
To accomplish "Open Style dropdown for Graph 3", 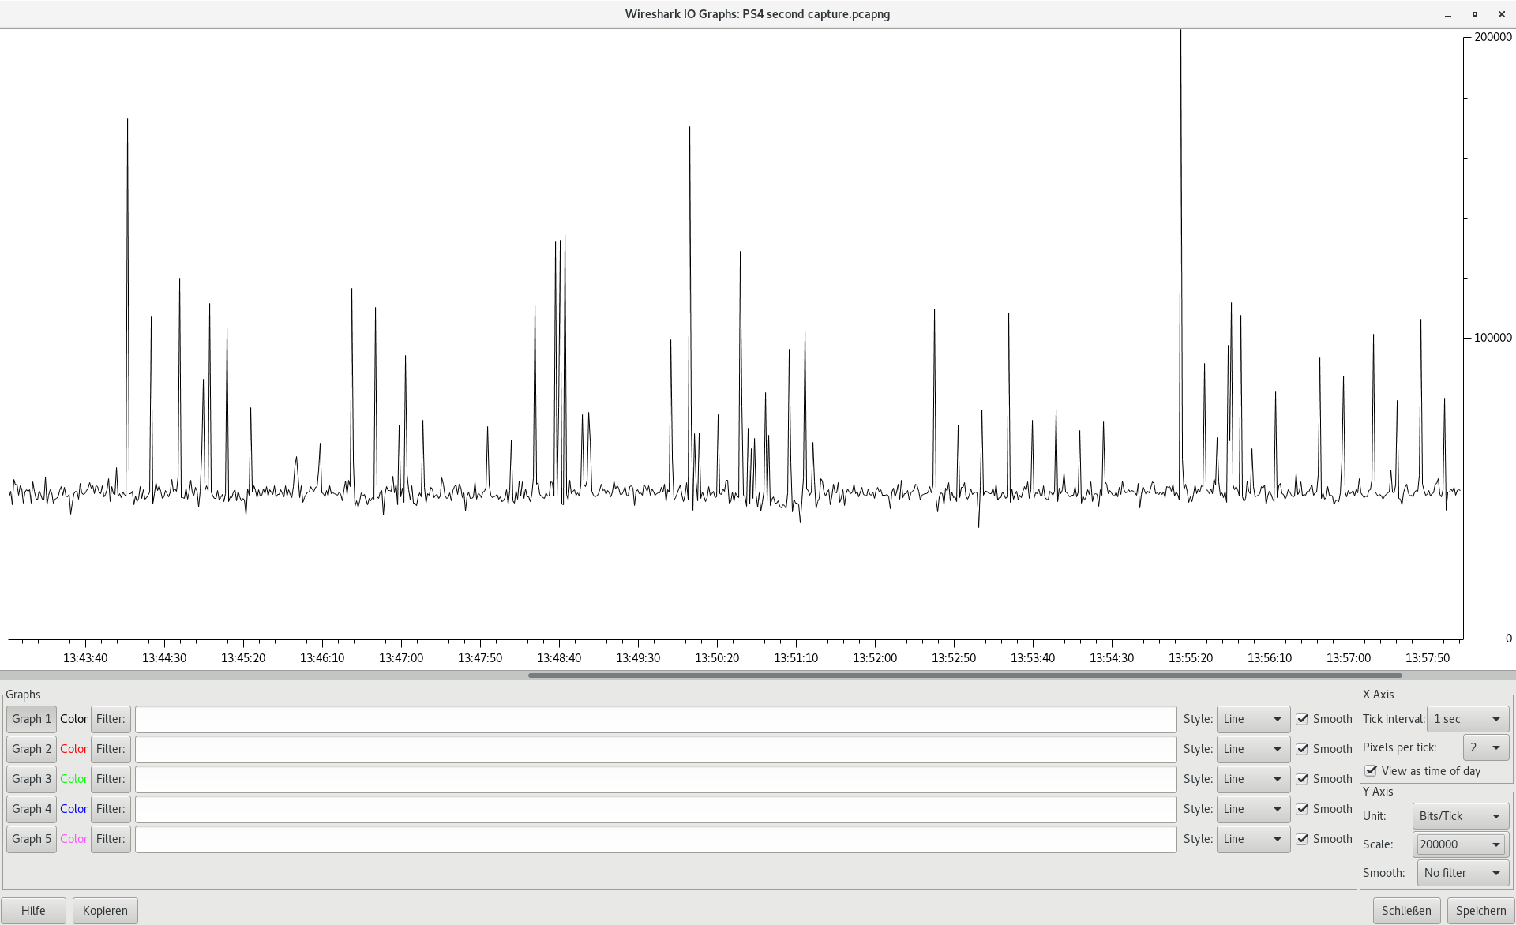I will [x=1253, y=779].
